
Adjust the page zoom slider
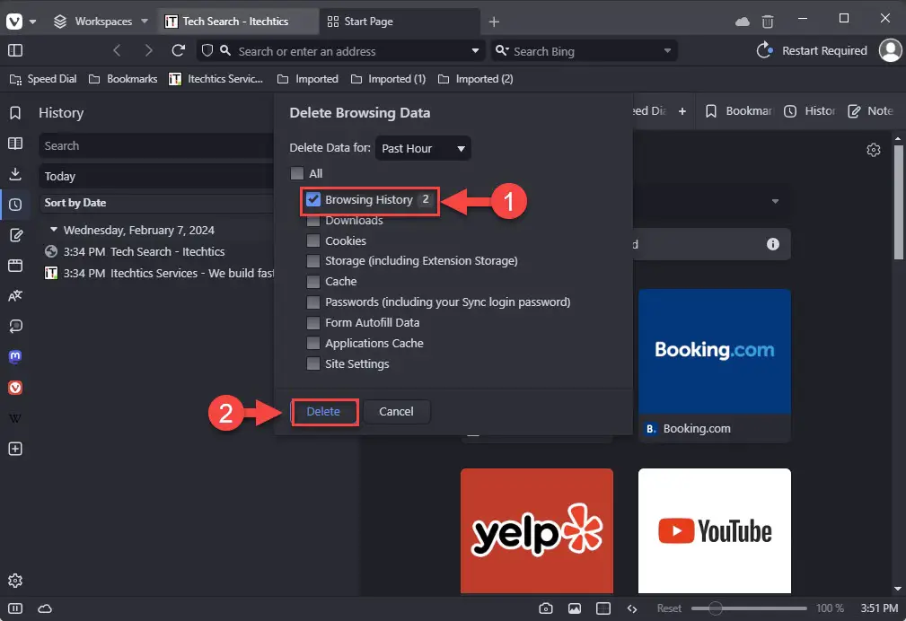click(716, 608)
